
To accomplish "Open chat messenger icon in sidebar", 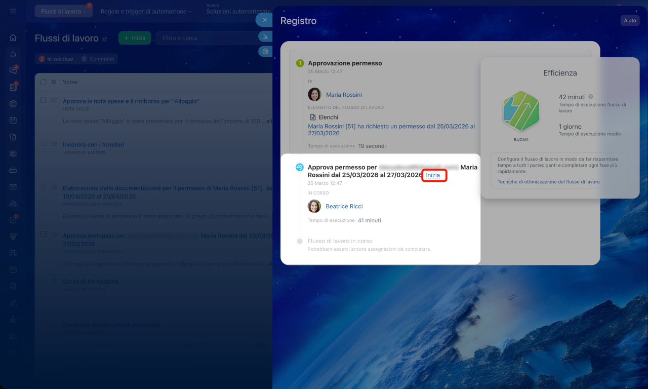I will pyautogui.click(x=13, y=70).
